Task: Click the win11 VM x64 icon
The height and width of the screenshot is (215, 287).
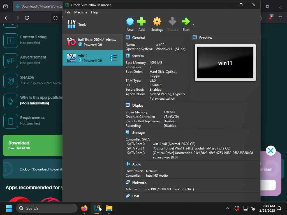Action: (71, 58)
